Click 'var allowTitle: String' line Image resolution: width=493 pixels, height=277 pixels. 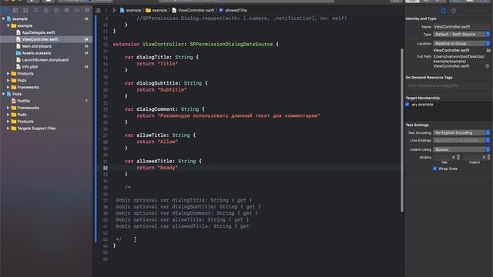(160, 135)
